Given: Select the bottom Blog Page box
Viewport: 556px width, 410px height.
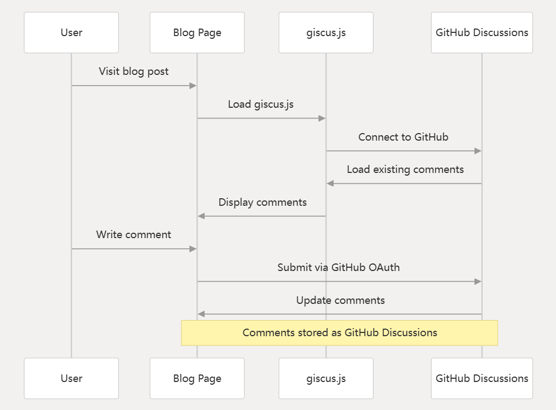Looking at the screenshot, I should [197, 379].
